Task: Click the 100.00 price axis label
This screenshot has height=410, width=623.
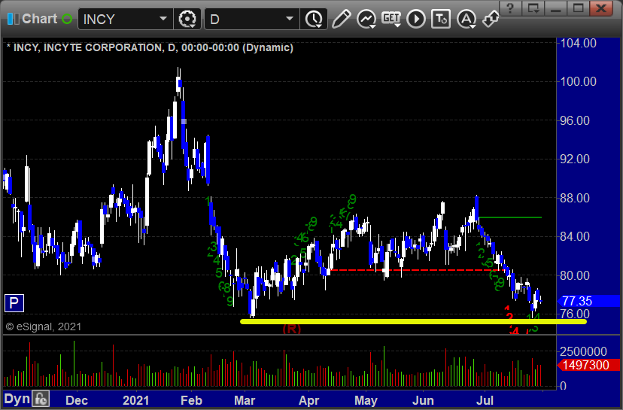Action: pos(578,81)
